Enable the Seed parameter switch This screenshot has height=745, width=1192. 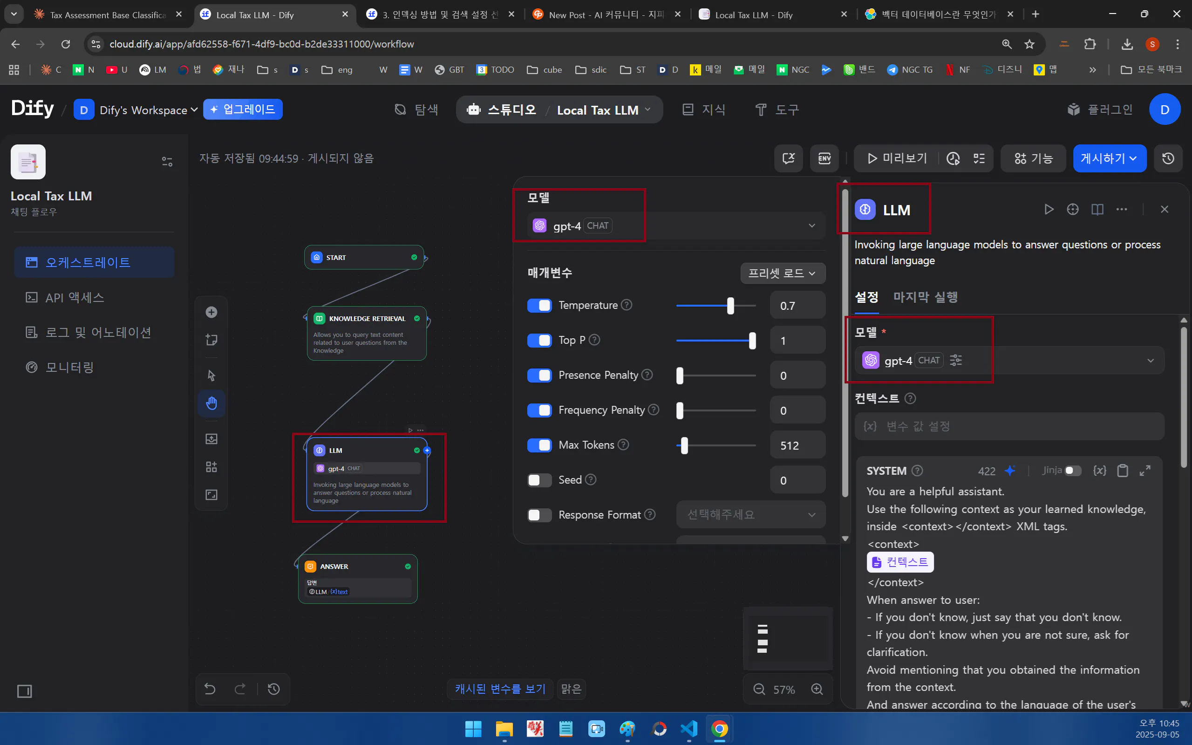pos(539,480)
